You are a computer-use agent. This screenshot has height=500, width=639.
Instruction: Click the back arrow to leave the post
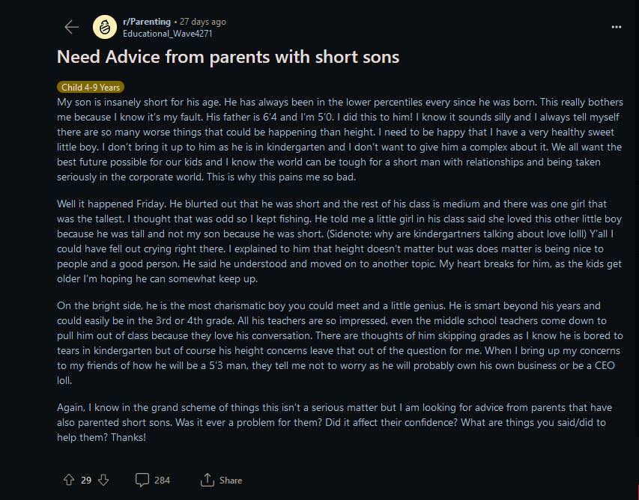(x=71, y=26)
